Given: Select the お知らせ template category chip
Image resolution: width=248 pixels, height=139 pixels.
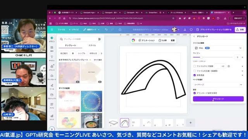Looking at the screenshot, I should pyautogui.click(x=93, y=53).
